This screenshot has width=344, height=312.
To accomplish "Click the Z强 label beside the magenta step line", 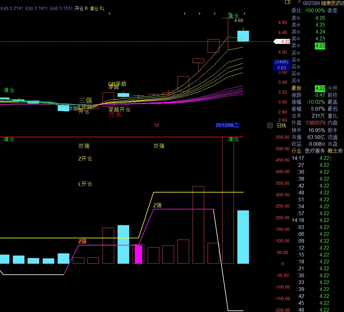I will (x=157, y=205).
